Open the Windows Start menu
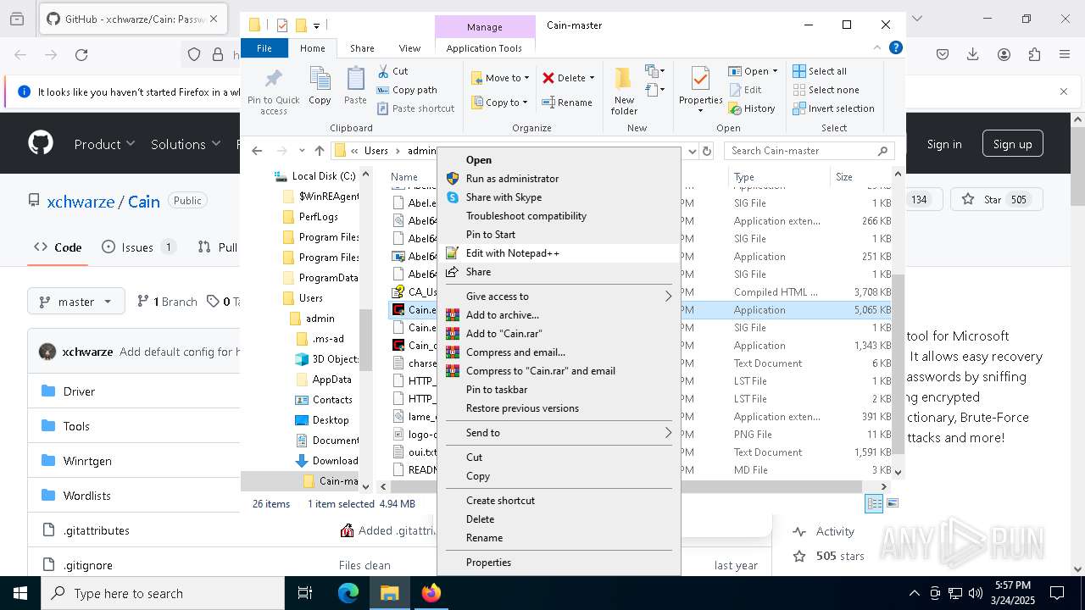Screen dimensions: 1085x610 20,593
